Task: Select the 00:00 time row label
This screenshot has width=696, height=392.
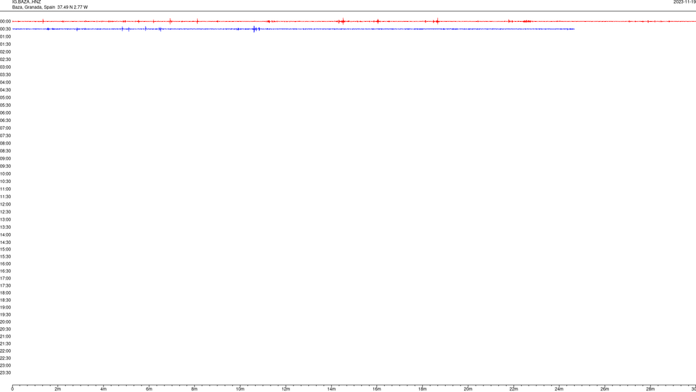Action: [5, 21]
